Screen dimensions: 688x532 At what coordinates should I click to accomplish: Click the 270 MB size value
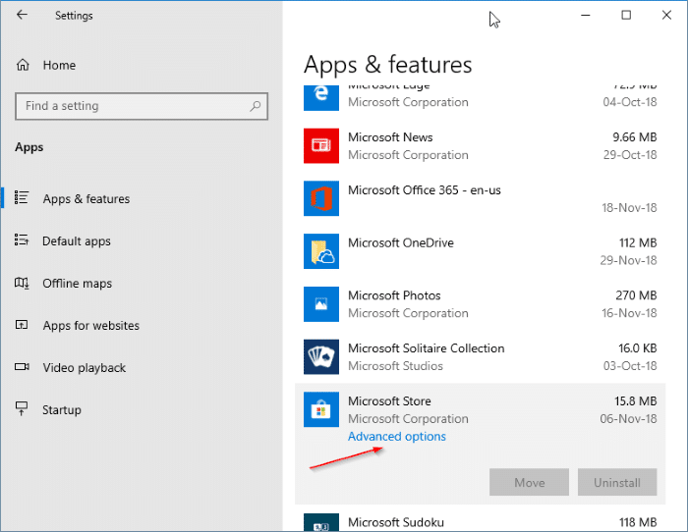[636, 295]
